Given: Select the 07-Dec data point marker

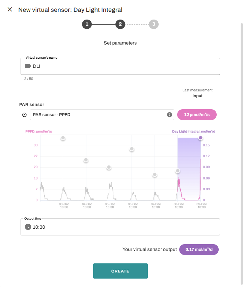Looking at the screenshot, I should 155,175.
